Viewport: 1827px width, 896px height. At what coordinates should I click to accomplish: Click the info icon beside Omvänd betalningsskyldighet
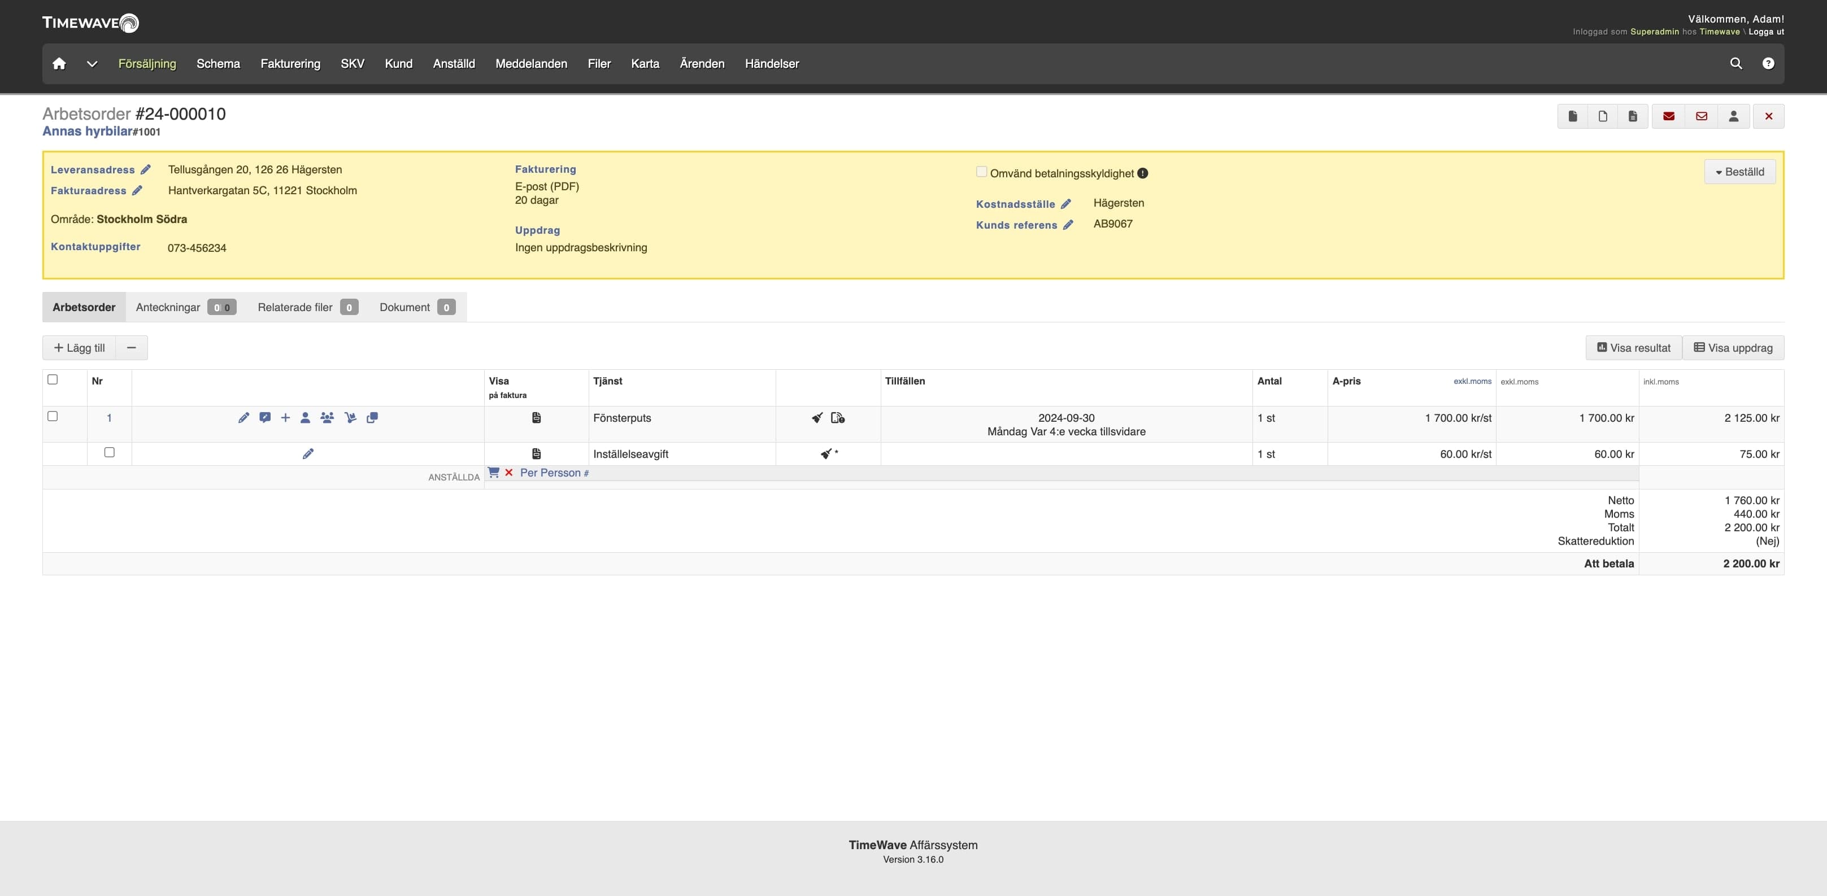pos(1143,173)
